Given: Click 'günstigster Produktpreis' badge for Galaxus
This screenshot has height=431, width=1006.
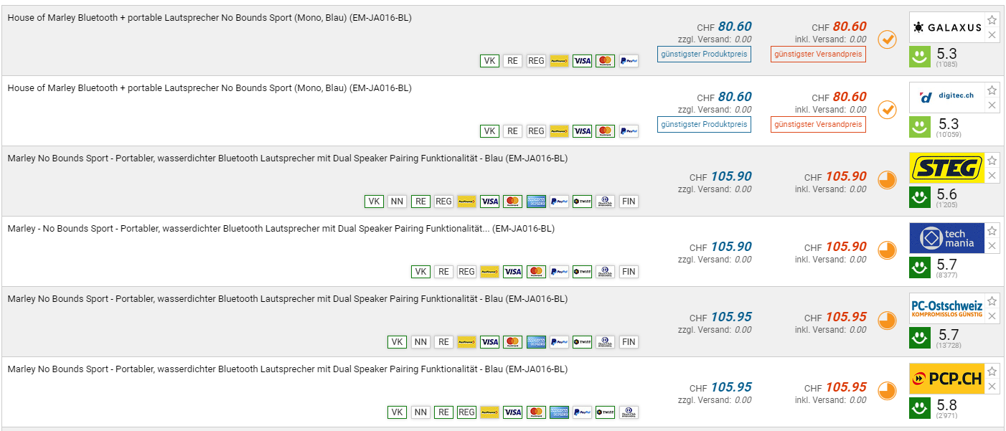Looking at the screenshot, I should point(704,54).
